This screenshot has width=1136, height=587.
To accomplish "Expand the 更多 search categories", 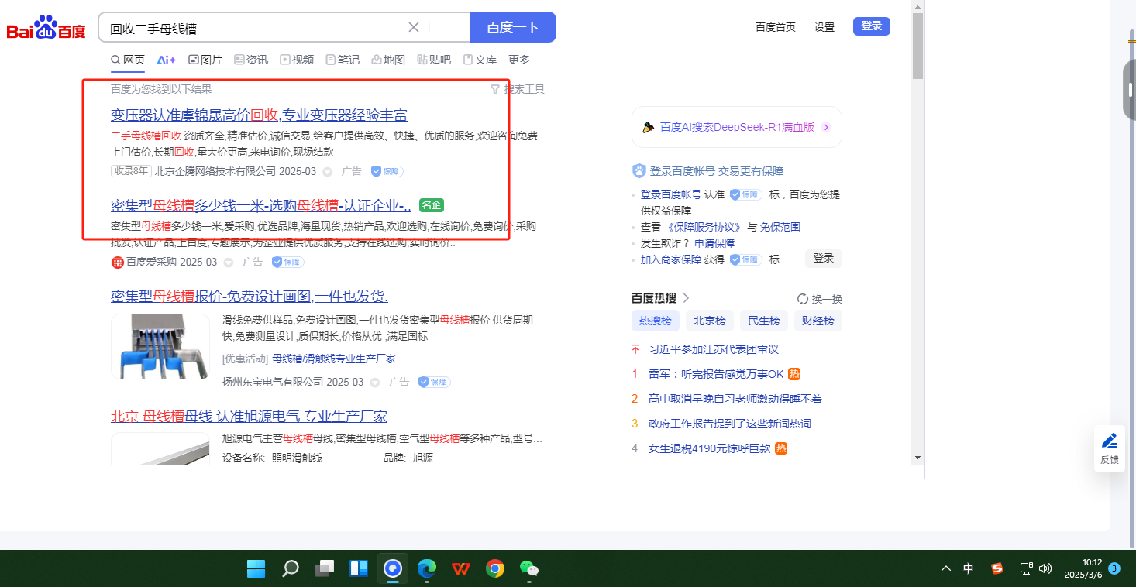I will pyautogui.click(x=519, y=60).
